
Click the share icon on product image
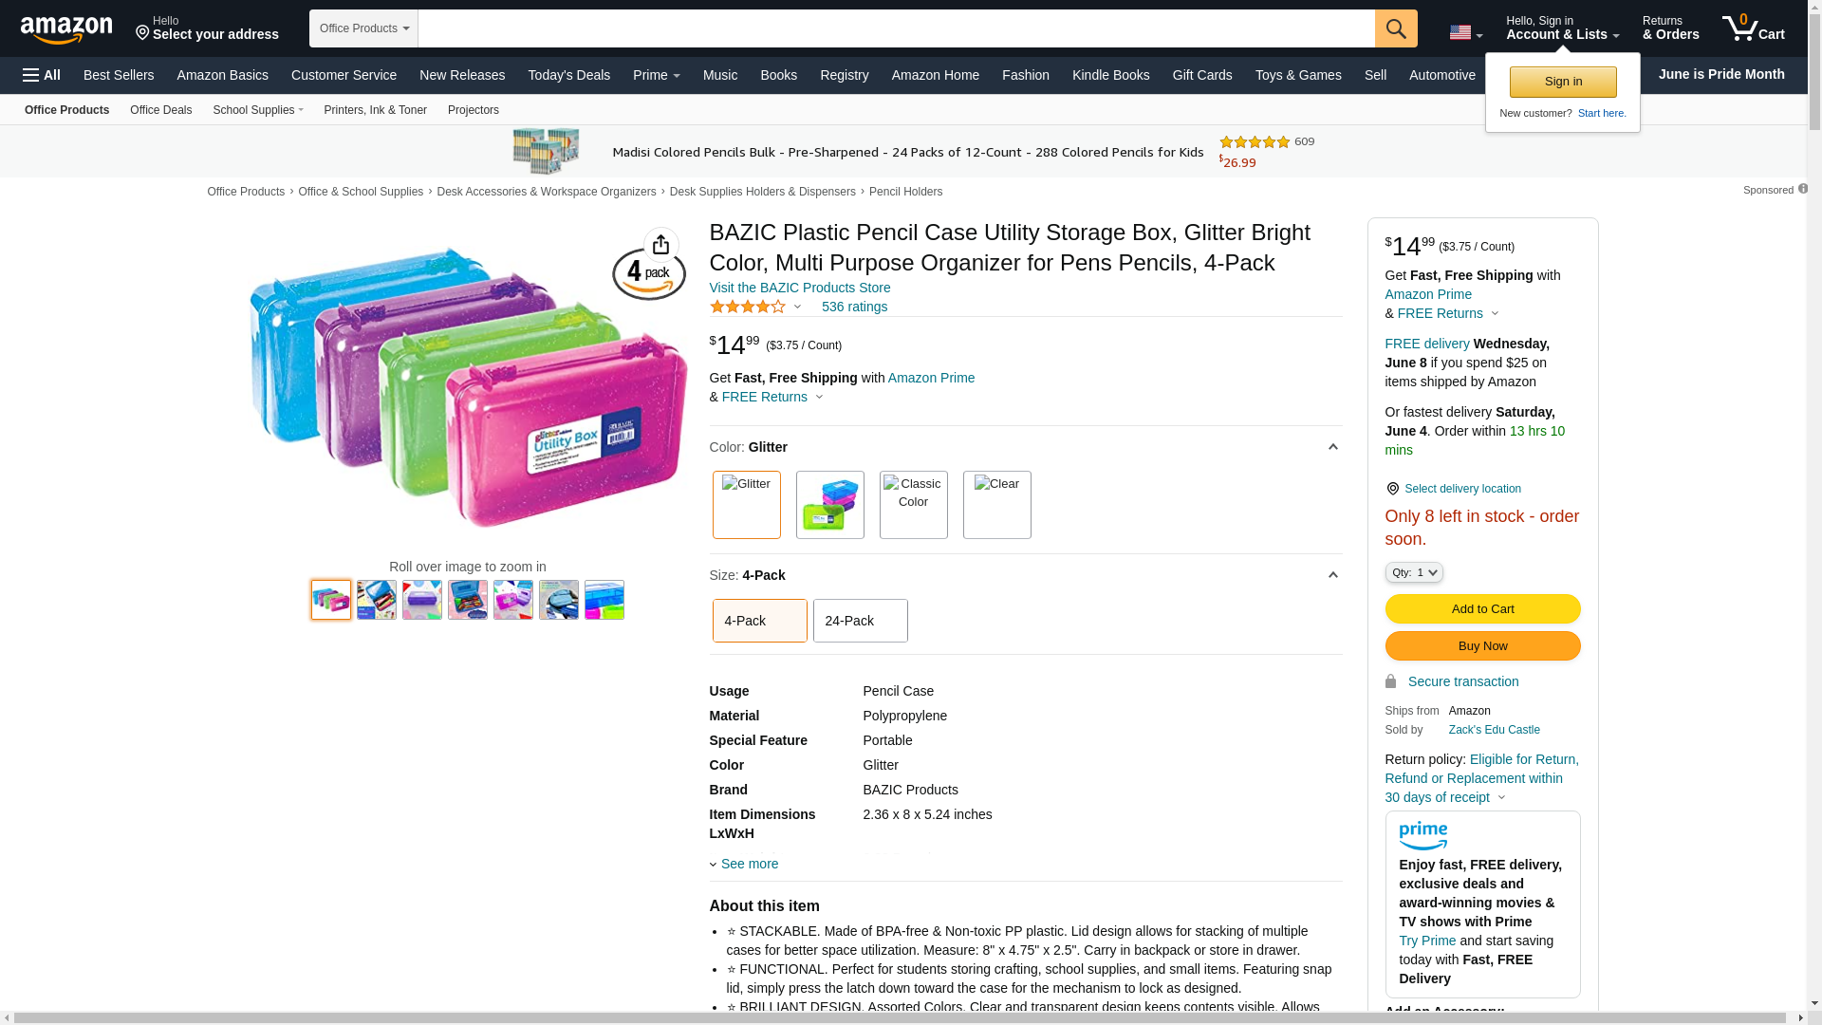661,245
